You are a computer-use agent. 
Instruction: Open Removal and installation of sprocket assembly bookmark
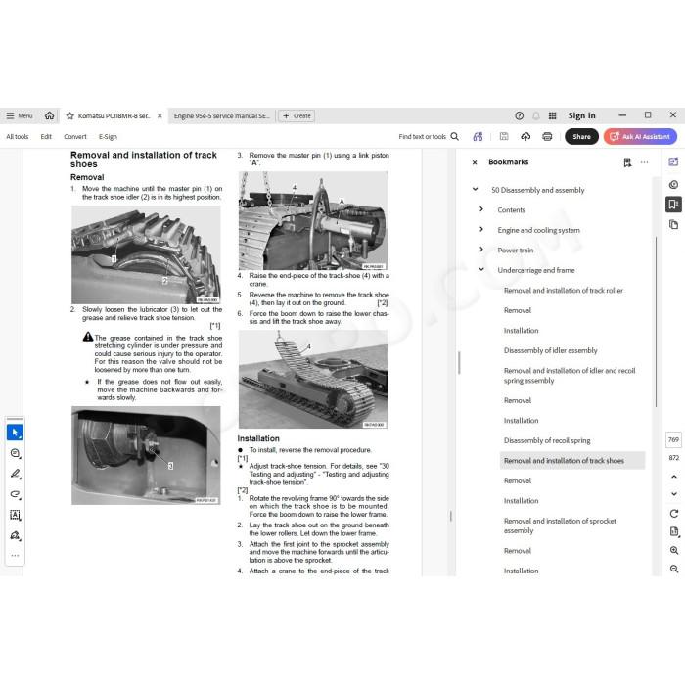tap(560, 525)
